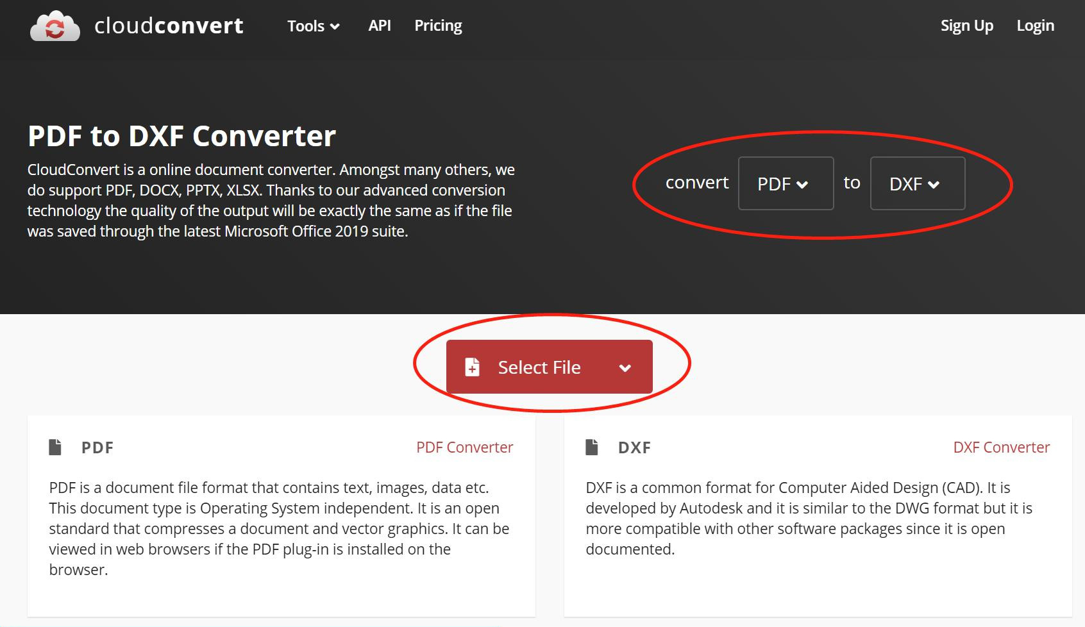Click the PDF heading in the left card

click(97, 447)
